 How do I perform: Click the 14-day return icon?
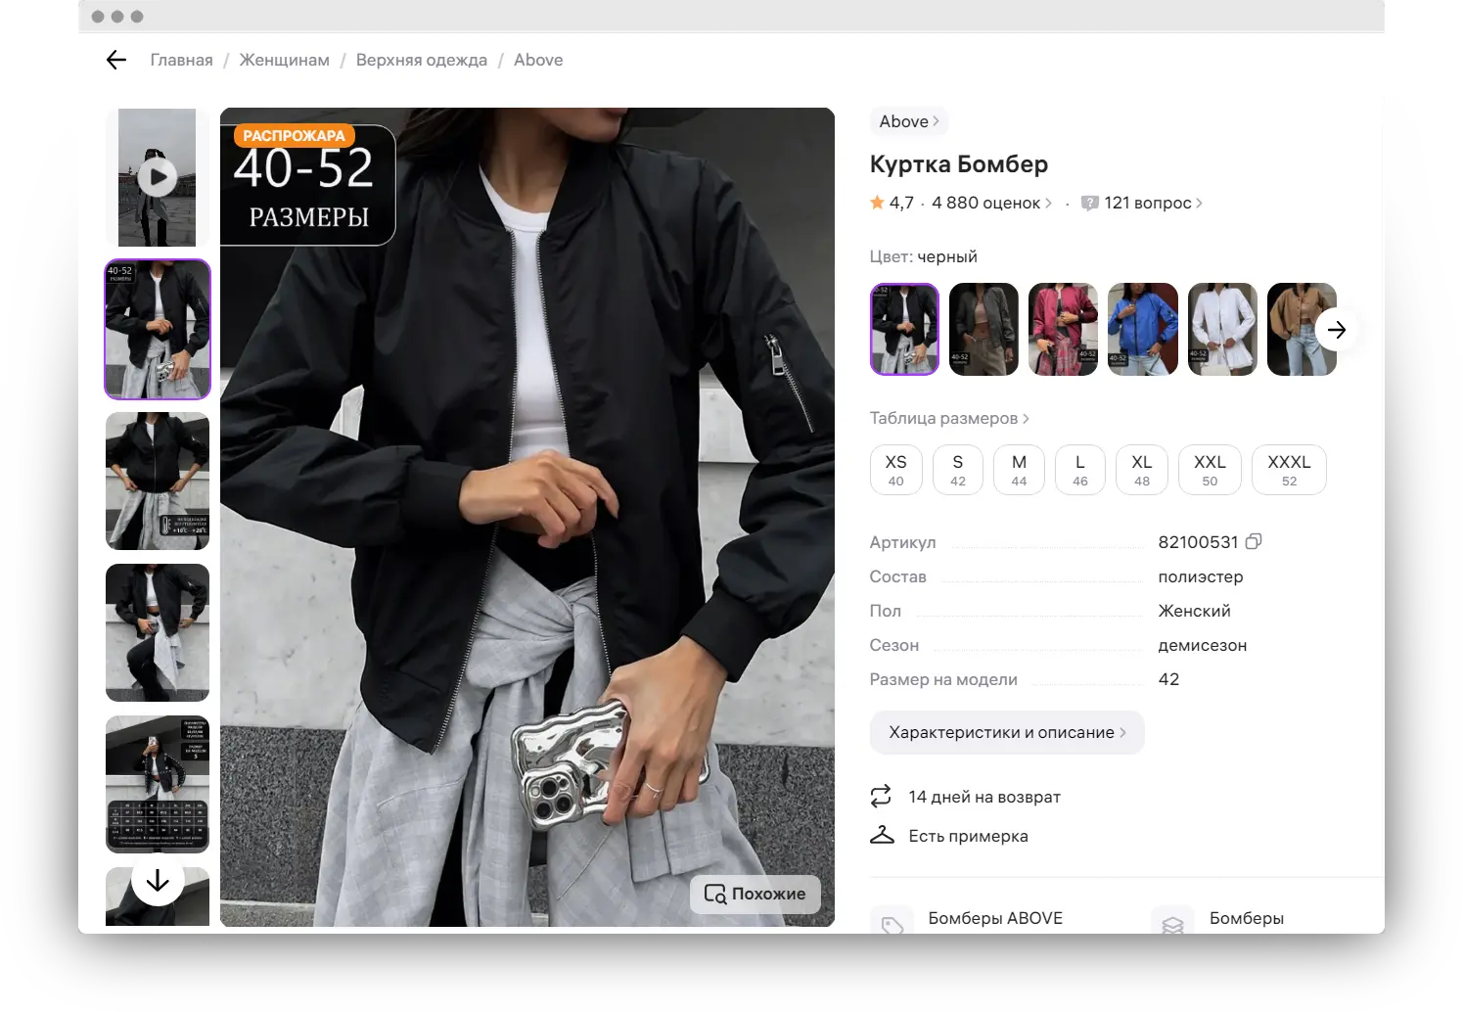pyautogui.click(x=881, y=797)
